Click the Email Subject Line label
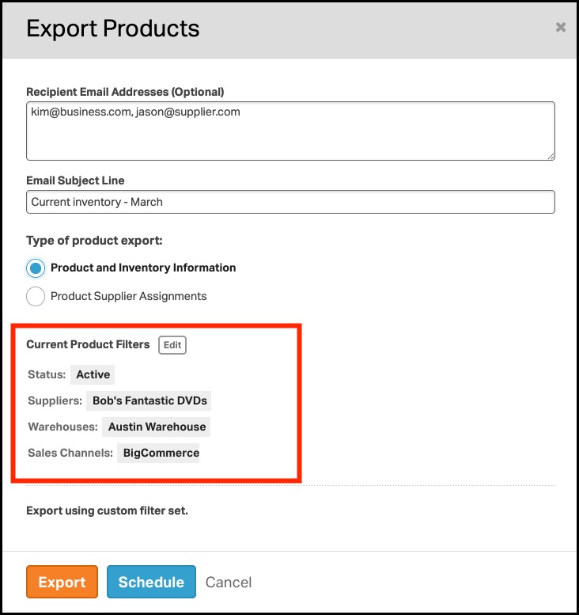The height and width of the screenshot is (615, 579). [x=75, y=180]
